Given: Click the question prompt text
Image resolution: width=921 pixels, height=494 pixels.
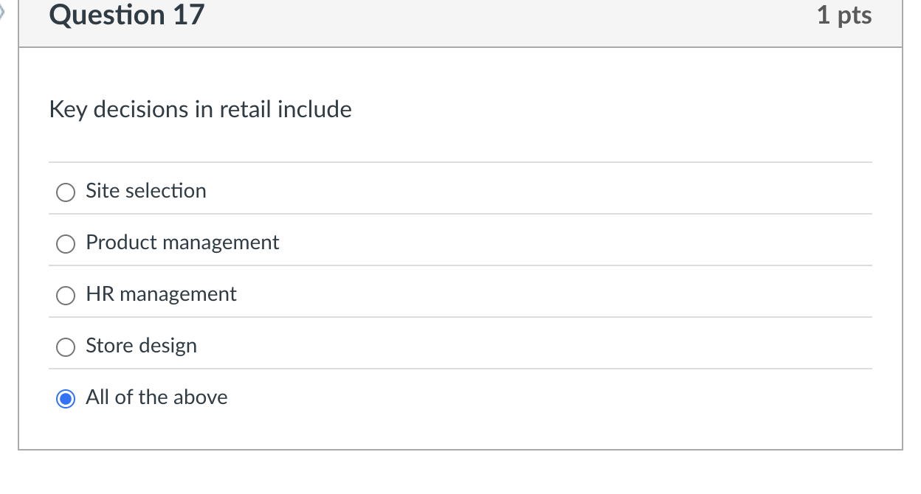Looking at the screenshot, I should pyautogui.click(x=200, y=109).
